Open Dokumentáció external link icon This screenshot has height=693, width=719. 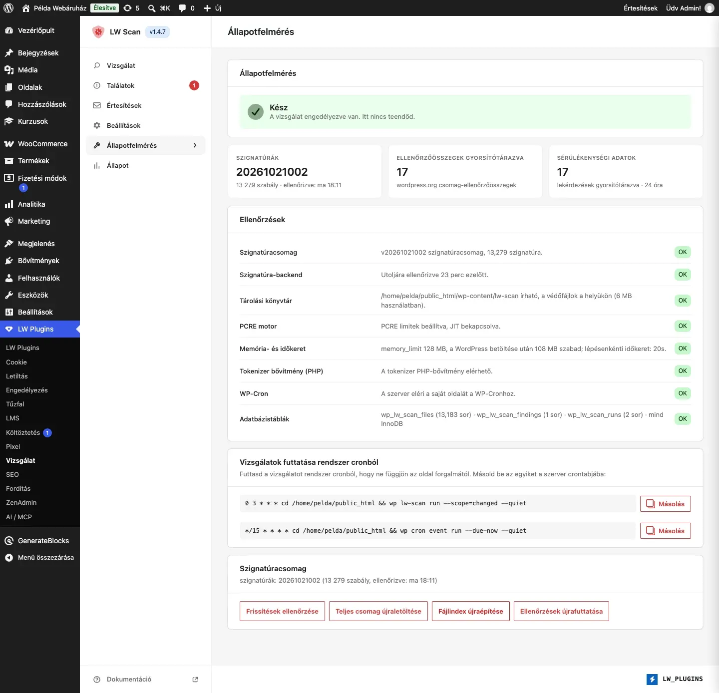click(195, 679)
